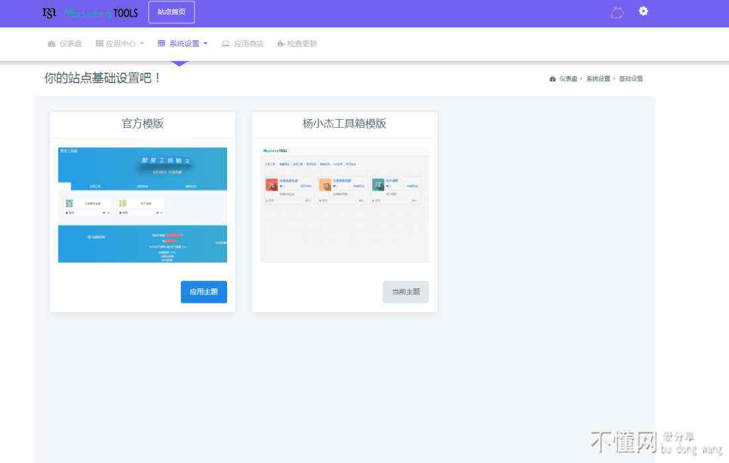Click the MasterTools logo in the header
Screen dimensions: 729x463
[x=90, y=13]
